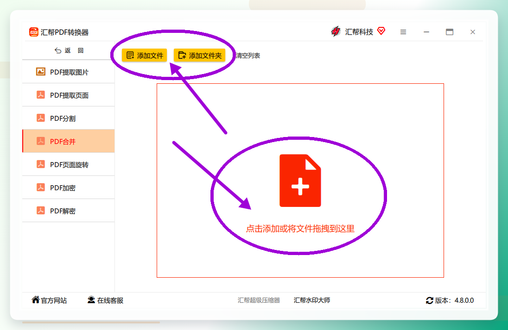Maximize the 汇帮PDF转换器 window
This screenshot has height=330, width=508.
click(450, 32)
